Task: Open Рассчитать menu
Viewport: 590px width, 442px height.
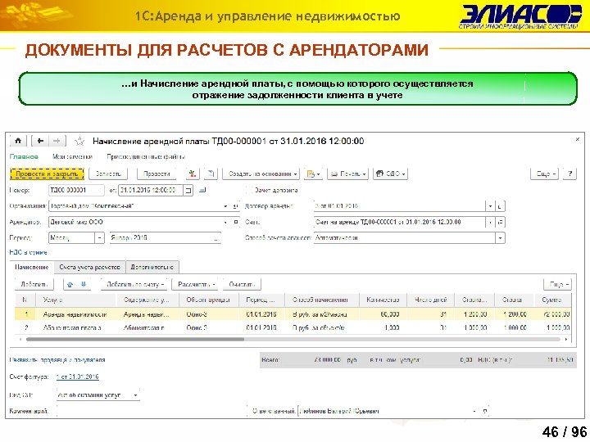Action: tap(196, 285)
